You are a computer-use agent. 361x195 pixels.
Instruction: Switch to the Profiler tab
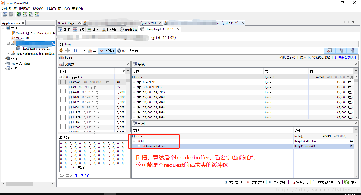(x=128, y=30)
